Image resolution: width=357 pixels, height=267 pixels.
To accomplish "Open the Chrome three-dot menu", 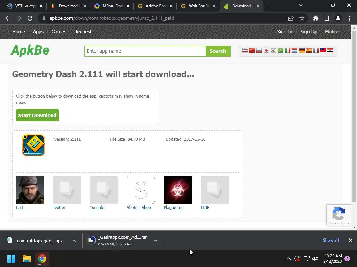I will tap(349, 18).
